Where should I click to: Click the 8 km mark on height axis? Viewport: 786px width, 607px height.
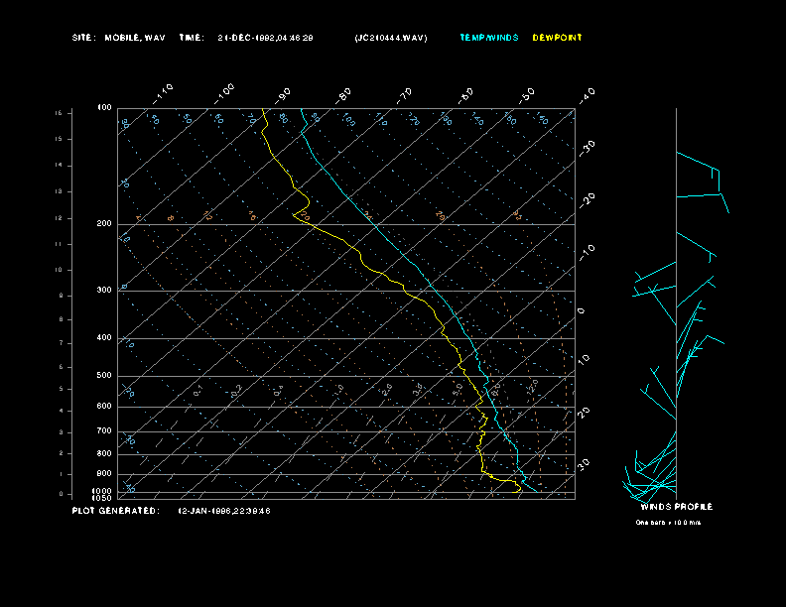click(62, 319)
